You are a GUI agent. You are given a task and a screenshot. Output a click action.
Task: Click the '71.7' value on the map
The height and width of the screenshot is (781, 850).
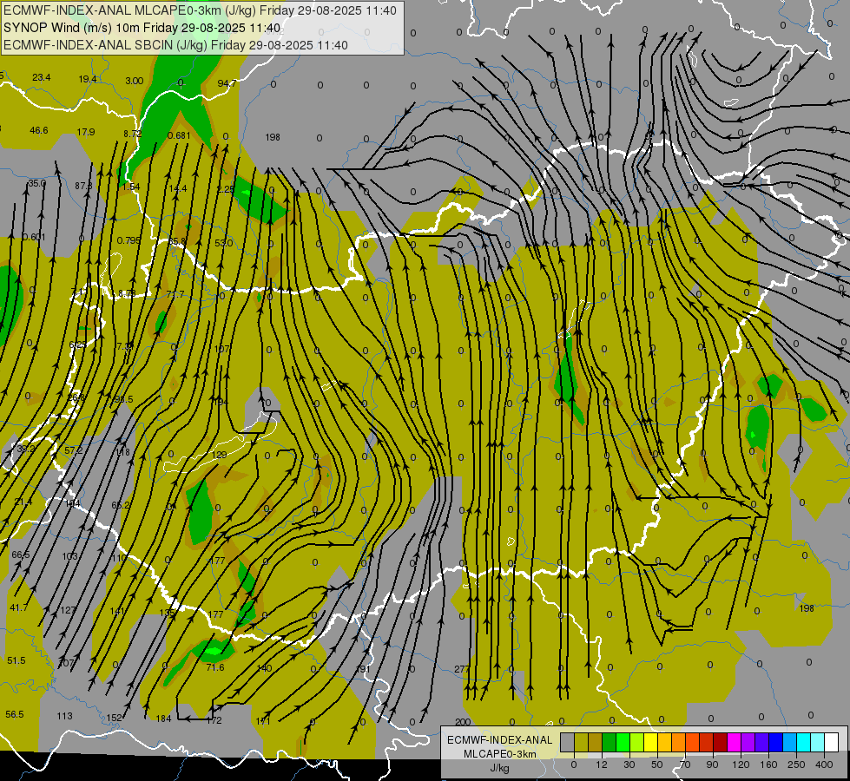click(175, 294)
